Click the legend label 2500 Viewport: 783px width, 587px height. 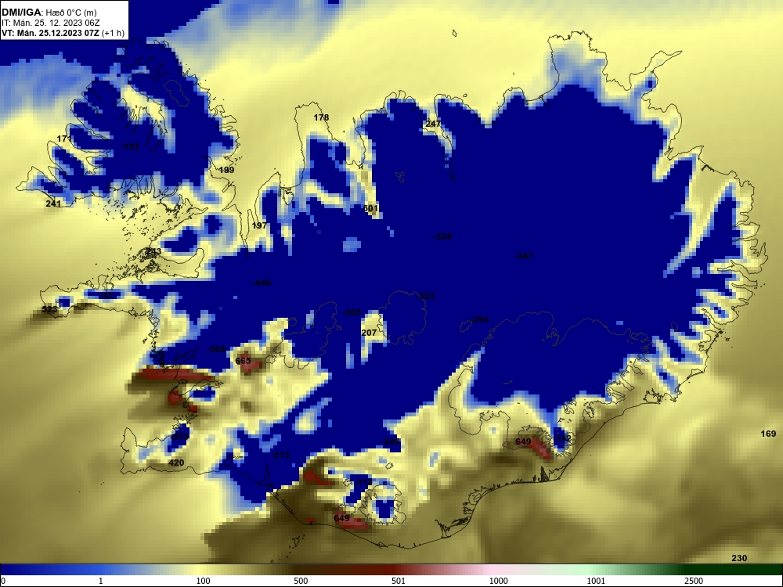click(x=694, y=581)
